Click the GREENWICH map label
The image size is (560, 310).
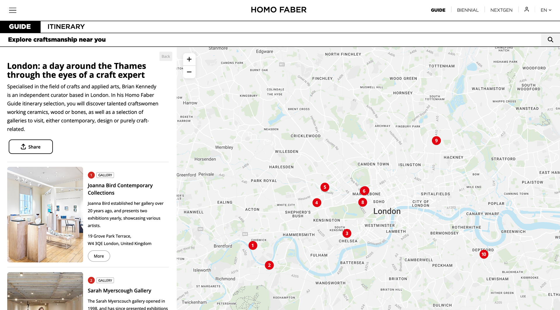[x=513, y=232]
